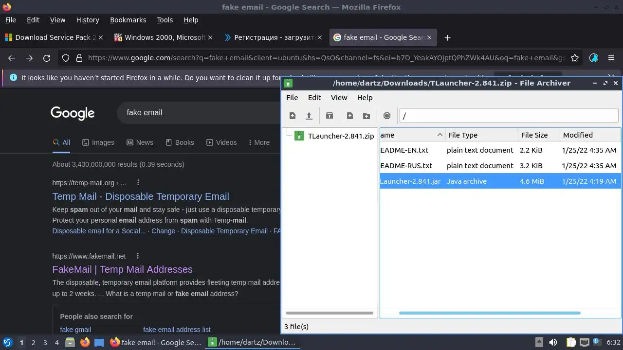Screen dimensions: 623x350
Task: Click the padlock site security icon
Action: (79, 58)
